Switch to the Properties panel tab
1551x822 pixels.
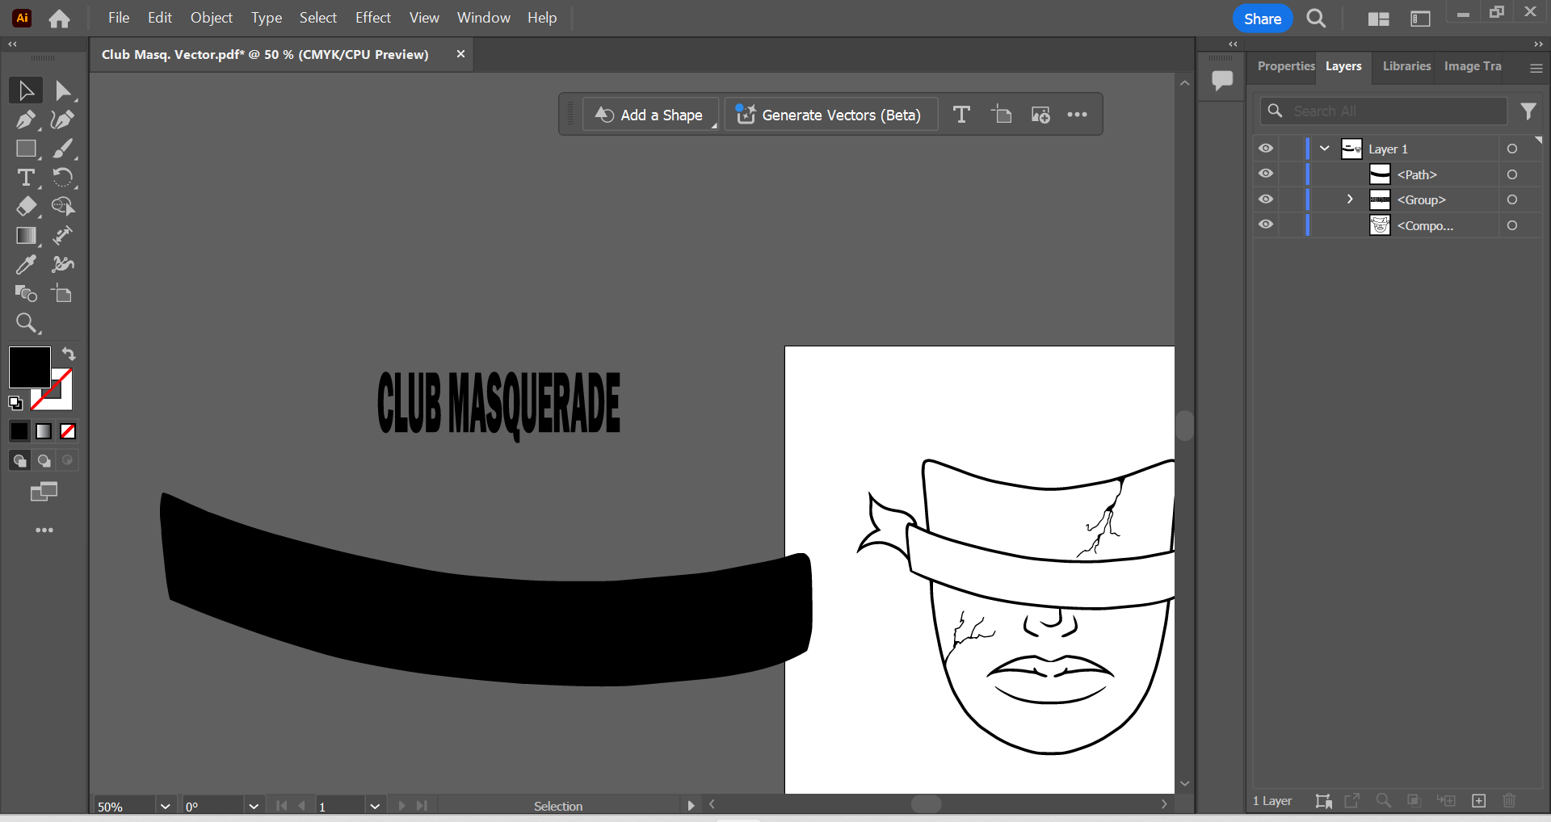(x=1284, y=66)
